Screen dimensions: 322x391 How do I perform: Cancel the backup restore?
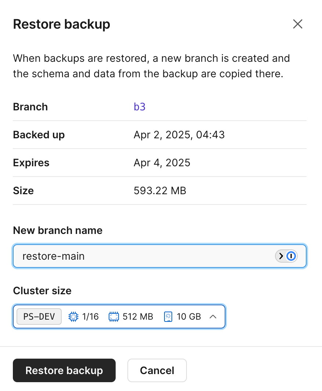[x=157, y=370]
